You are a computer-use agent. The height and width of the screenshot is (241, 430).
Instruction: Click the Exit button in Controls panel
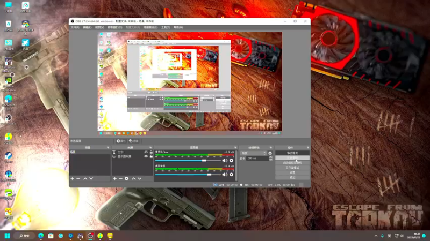[292, 178]
